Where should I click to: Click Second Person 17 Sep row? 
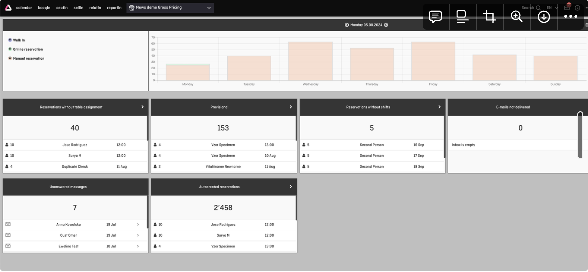[x=372, y=156]
